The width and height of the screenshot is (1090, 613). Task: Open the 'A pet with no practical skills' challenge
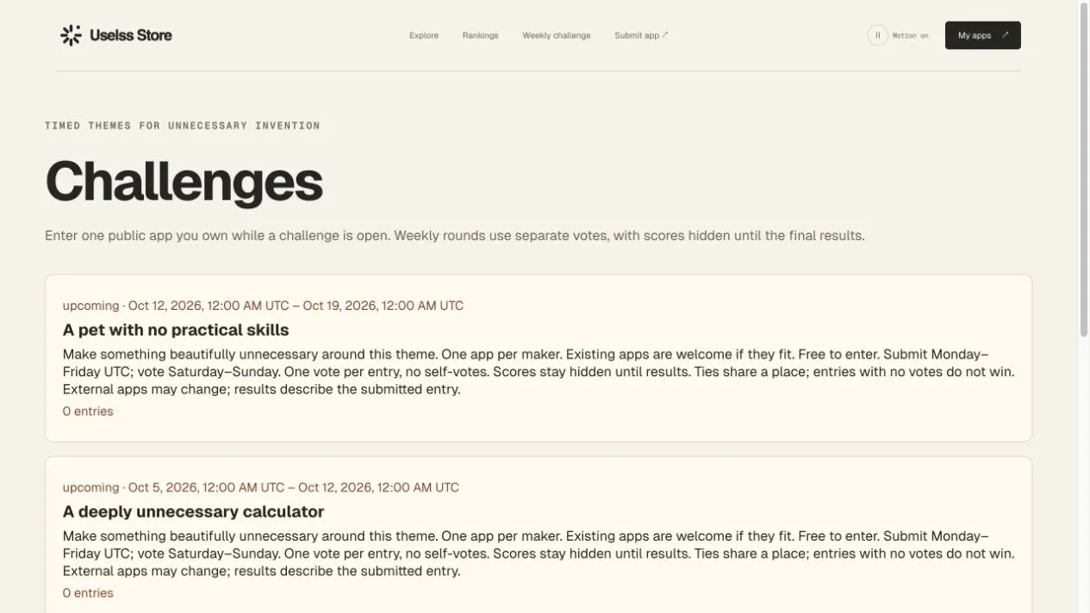pyautogui.click(x=176, y=330)
